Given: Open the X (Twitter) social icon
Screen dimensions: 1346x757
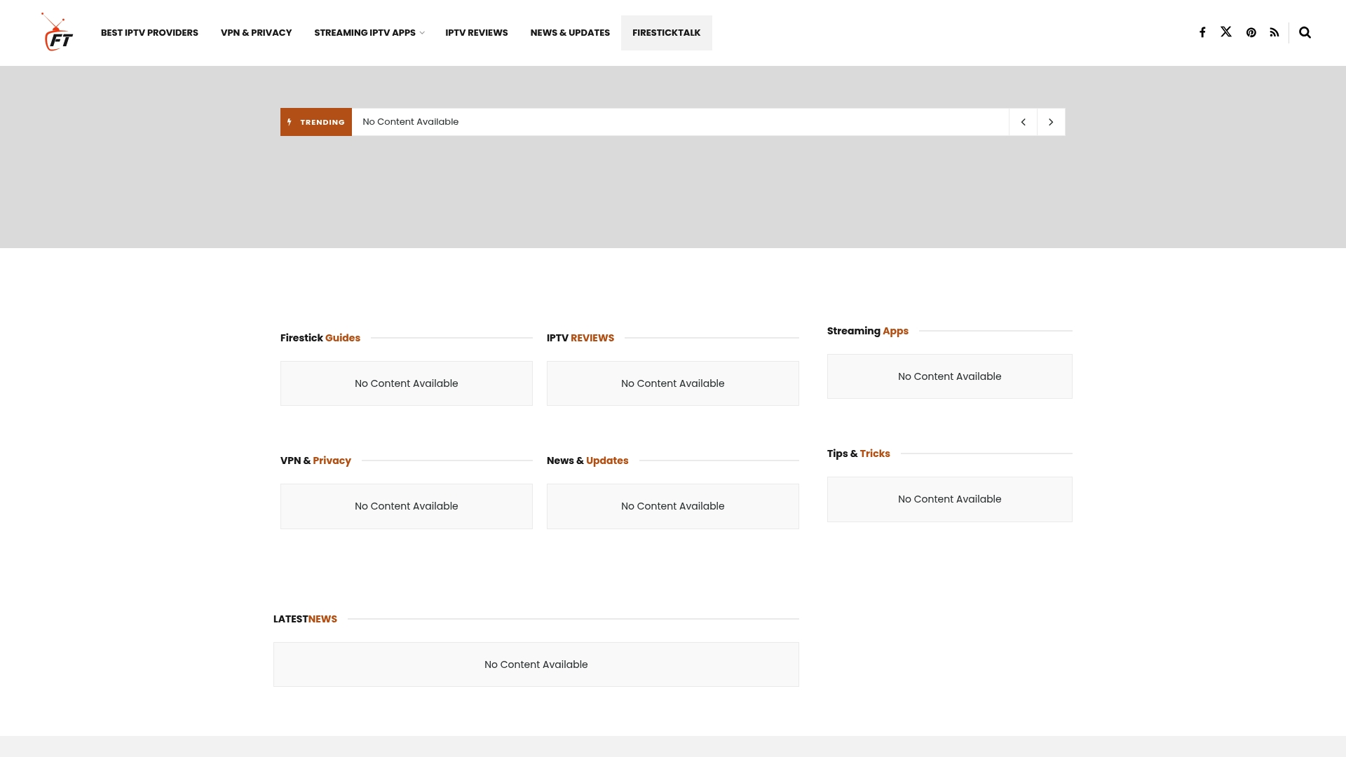Looking at the screenshot, I should [x=1226, y=32].
